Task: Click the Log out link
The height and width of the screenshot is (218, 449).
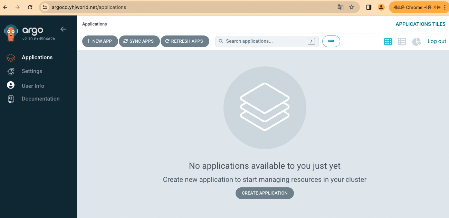Action: pyautogui.click(x=437, y=41)
